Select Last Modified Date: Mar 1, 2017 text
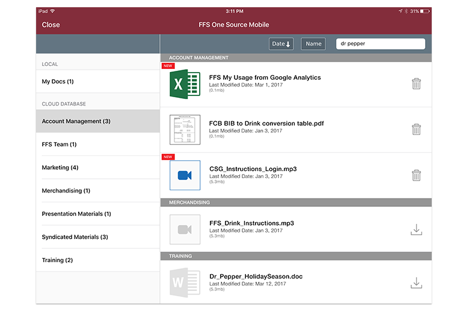469x312 pixels. coord(245,85)
